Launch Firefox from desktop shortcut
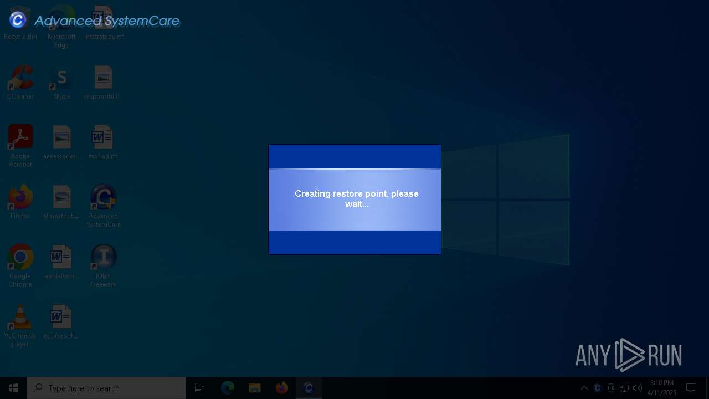This screenshot has width=709, height=399. pyautogui.click(x=20, y=202)
